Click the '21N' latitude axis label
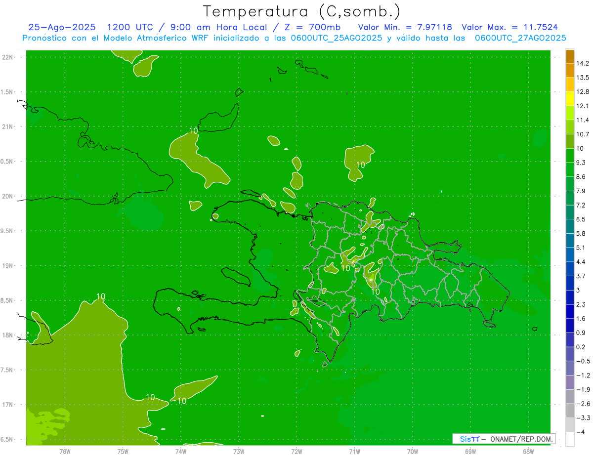This screenshot has width=593, height=458. [x=7, y=127]
